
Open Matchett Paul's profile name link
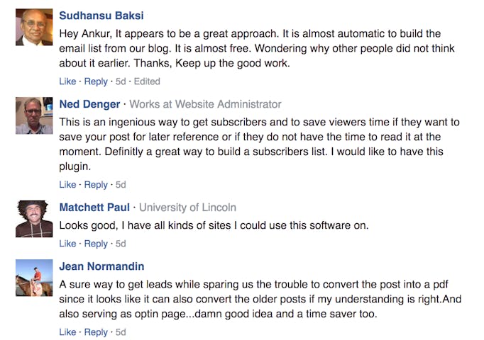94,208
